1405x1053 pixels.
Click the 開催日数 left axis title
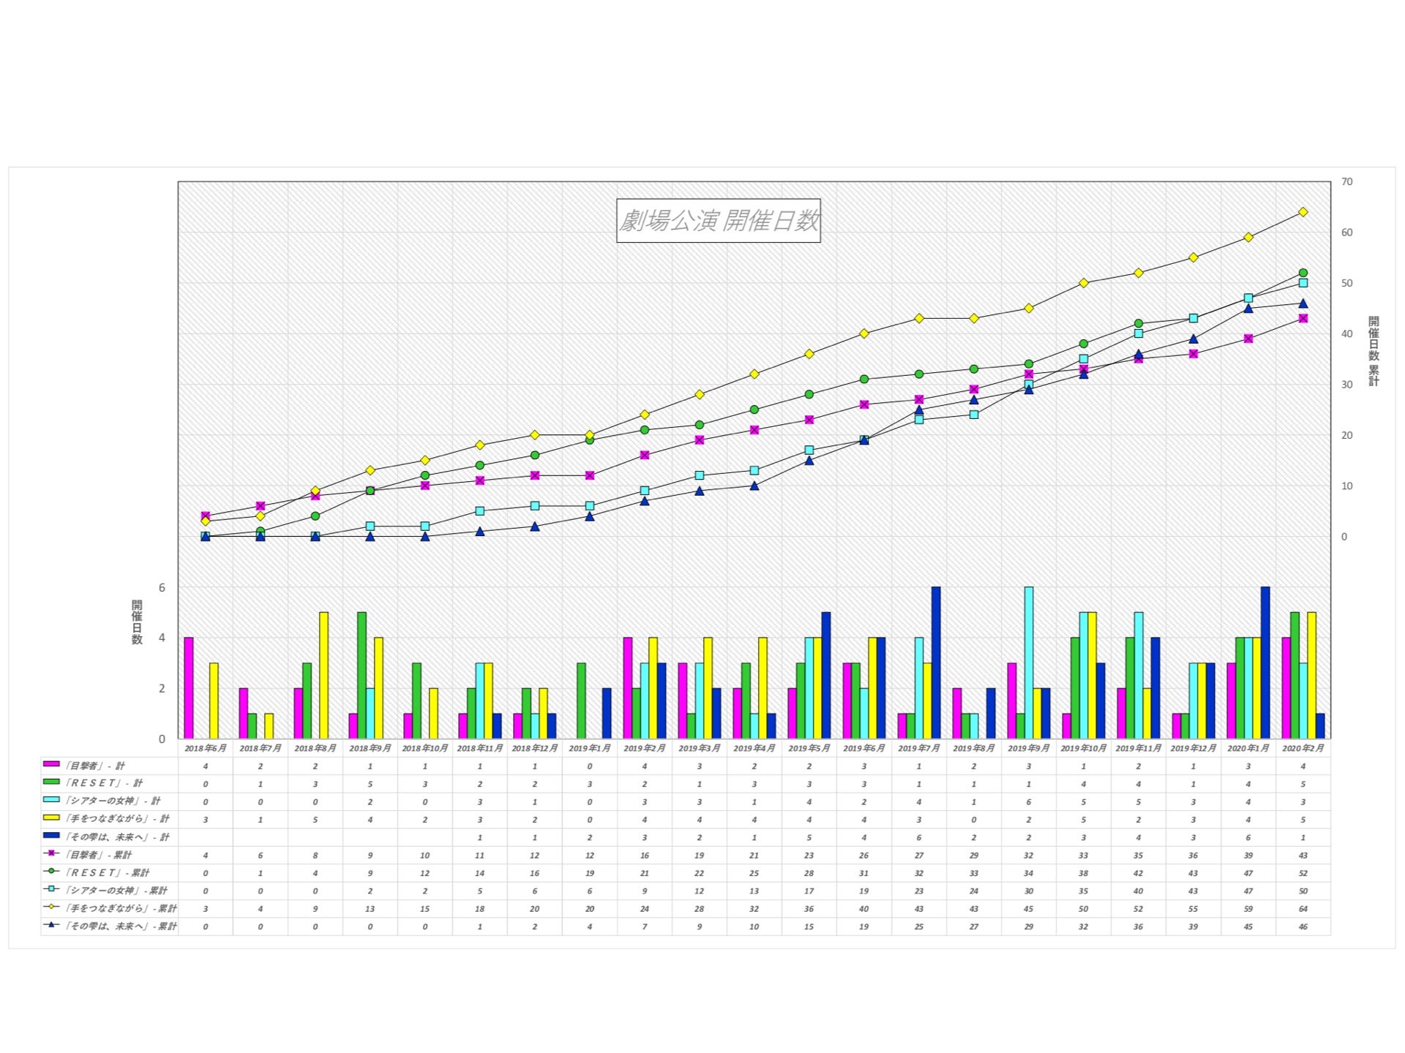[x=137, y=622]
